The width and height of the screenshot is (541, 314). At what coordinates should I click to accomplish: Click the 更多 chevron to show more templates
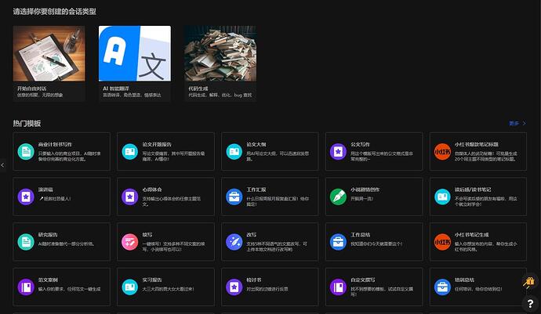pyautogui.click(x=524, y=124)
